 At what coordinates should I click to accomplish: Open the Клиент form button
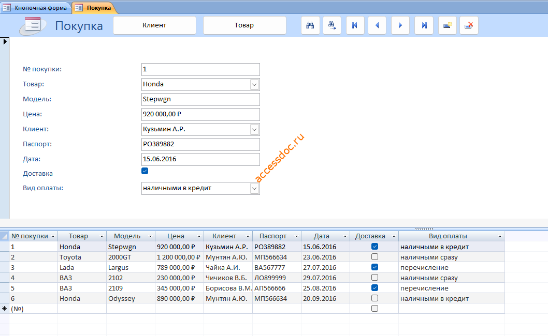154,25
